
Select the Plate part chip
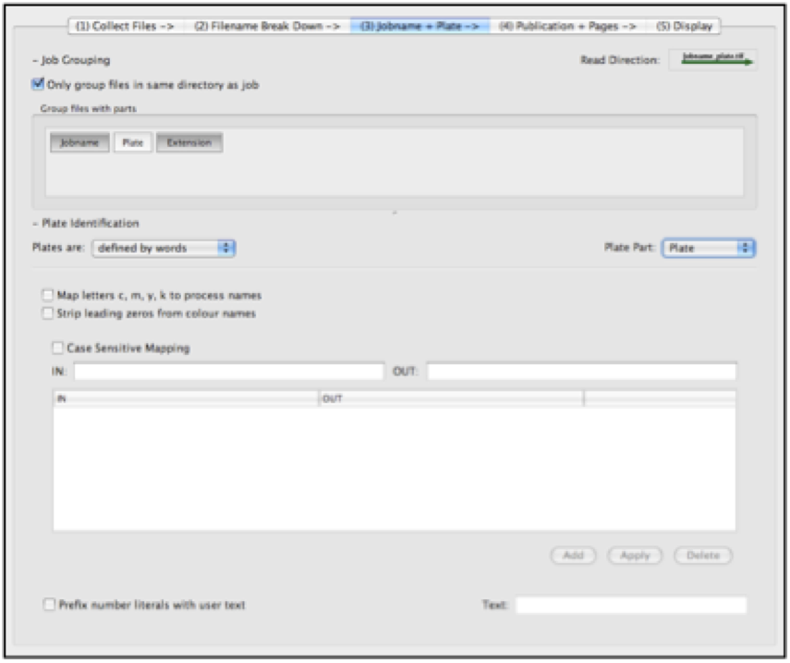coord(130,143)
